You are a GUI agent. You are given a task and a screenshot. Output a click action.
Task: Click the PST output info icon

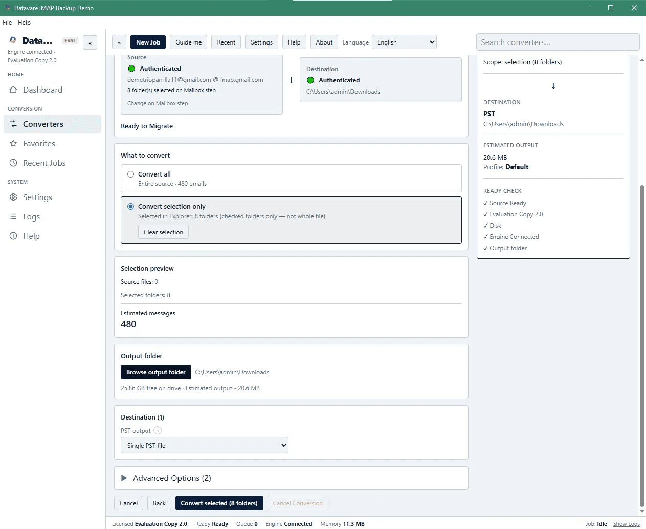click(x=158, y=430)
